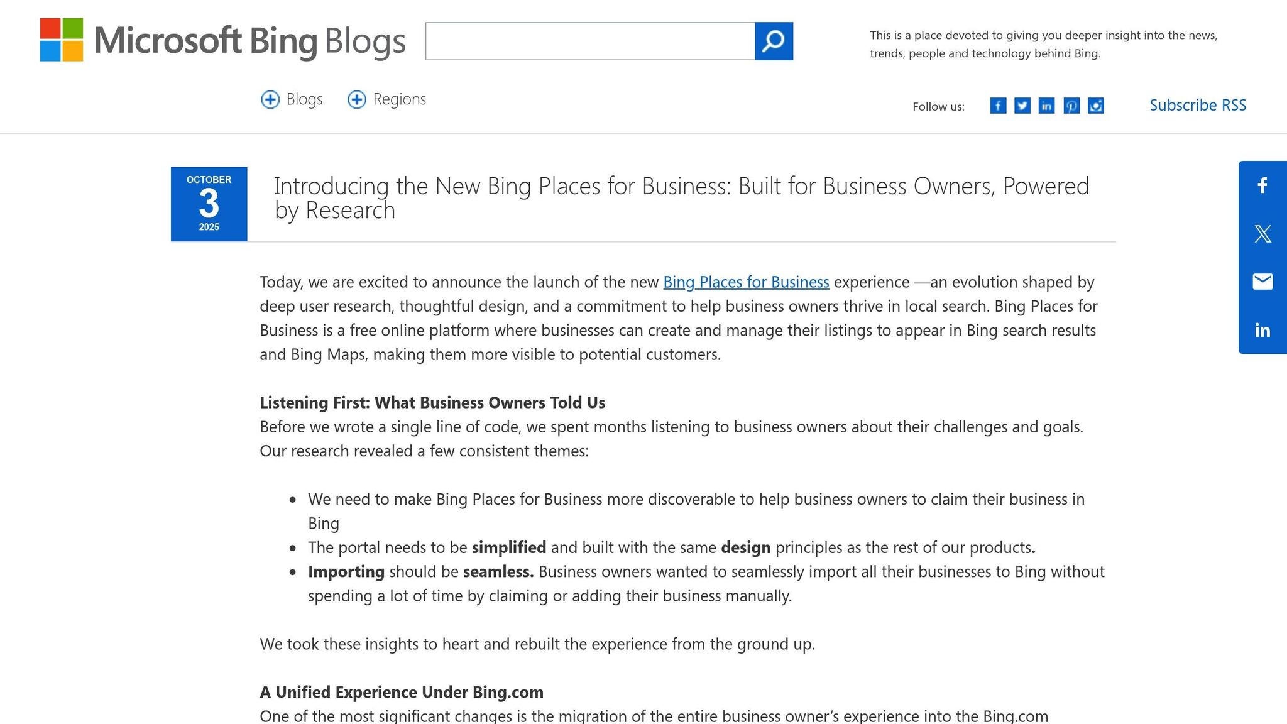Image resolution: width=1287 pixels, height=724 pixels.
Task: Share the post on X via sidebar icon
Action: click(1262, 233)
